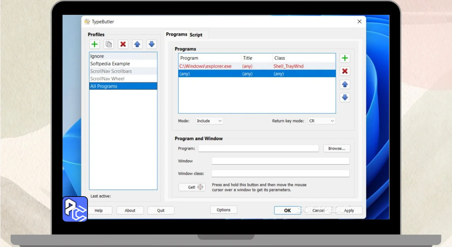Click the Browse... button

pyautogui.click(x=337, y=149)
